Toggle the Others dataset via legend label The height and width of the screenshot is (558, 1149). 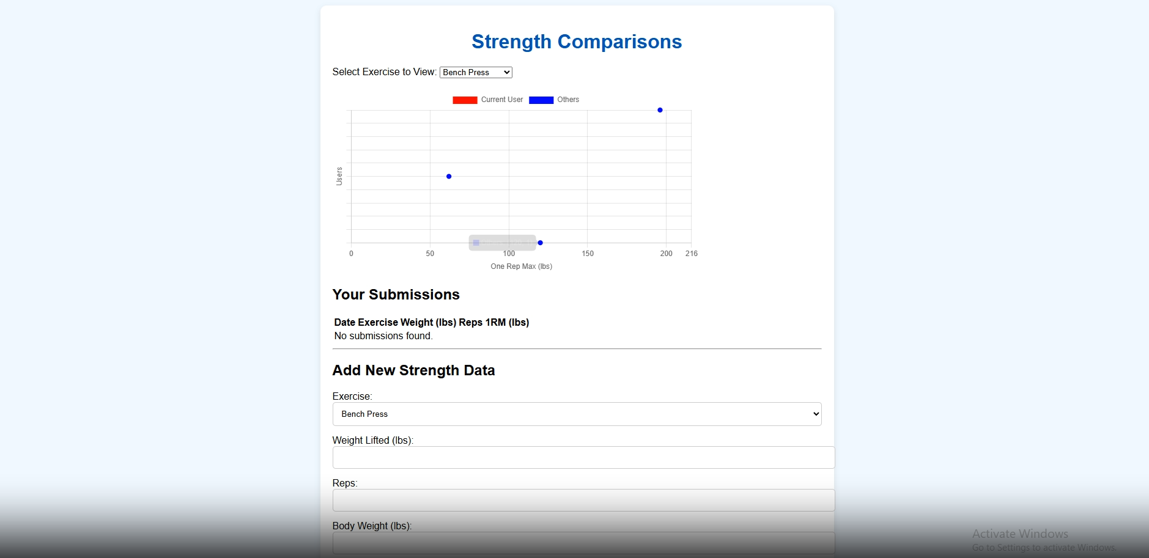pos(568,100)
